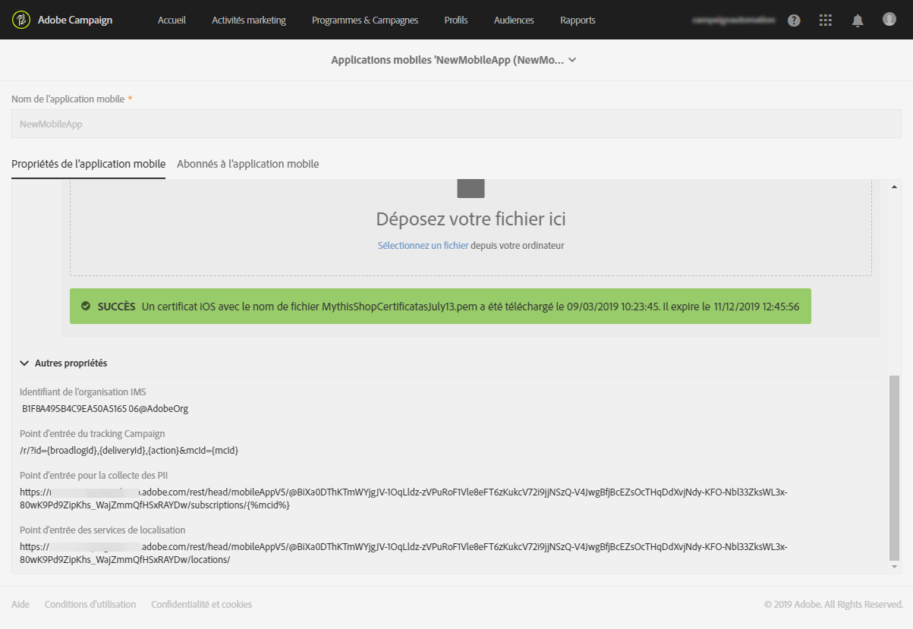
Task: Click the scrollbar up arrow
Action: (894, 187)
